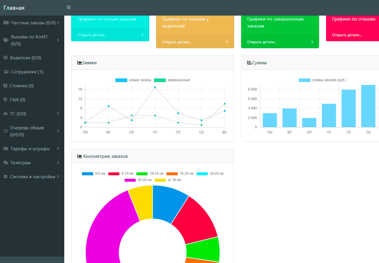The width and height of the screenshot is (379, 263).
Task: Click the gear icon beside Система и настройки
Action: 6,177
